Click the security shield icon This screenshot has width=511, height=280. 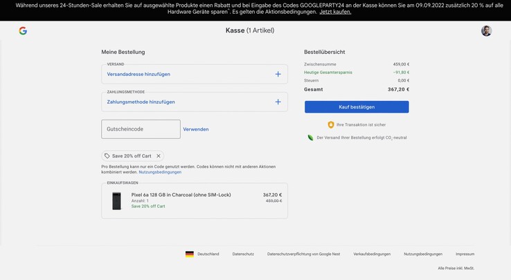[331, 125]
